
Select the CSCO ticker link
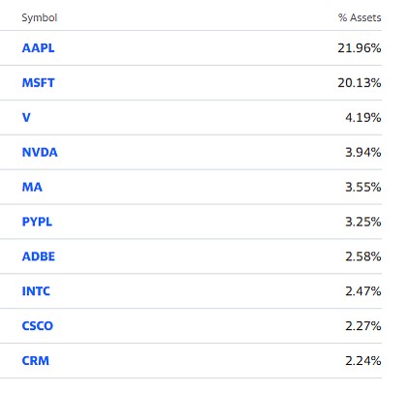38,326
